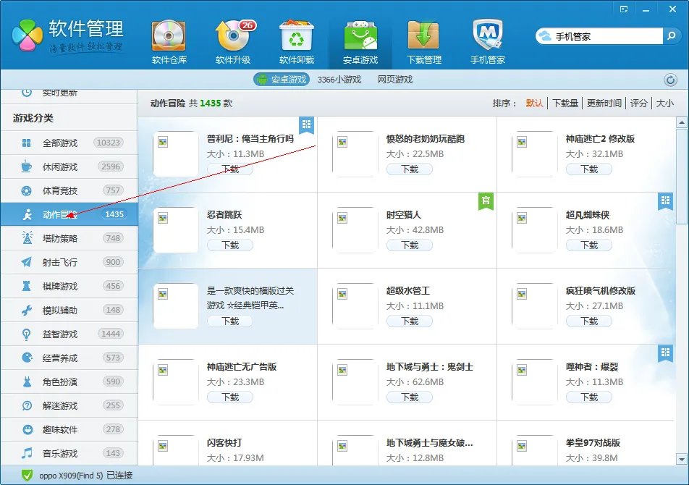Download 超级水管工 game
Viewport: 689px width, 485px height.
pos(410,321)
